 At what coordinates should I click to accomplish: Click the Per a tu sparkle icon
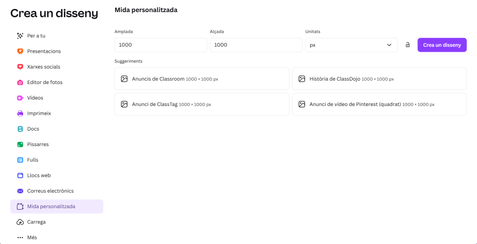point(20,36)
